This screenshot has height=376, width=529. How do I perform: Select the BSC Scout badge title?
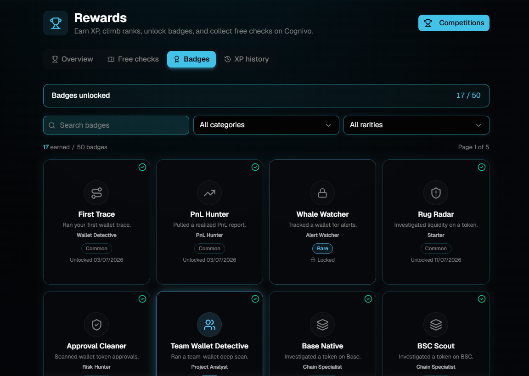tap(436, 346)
